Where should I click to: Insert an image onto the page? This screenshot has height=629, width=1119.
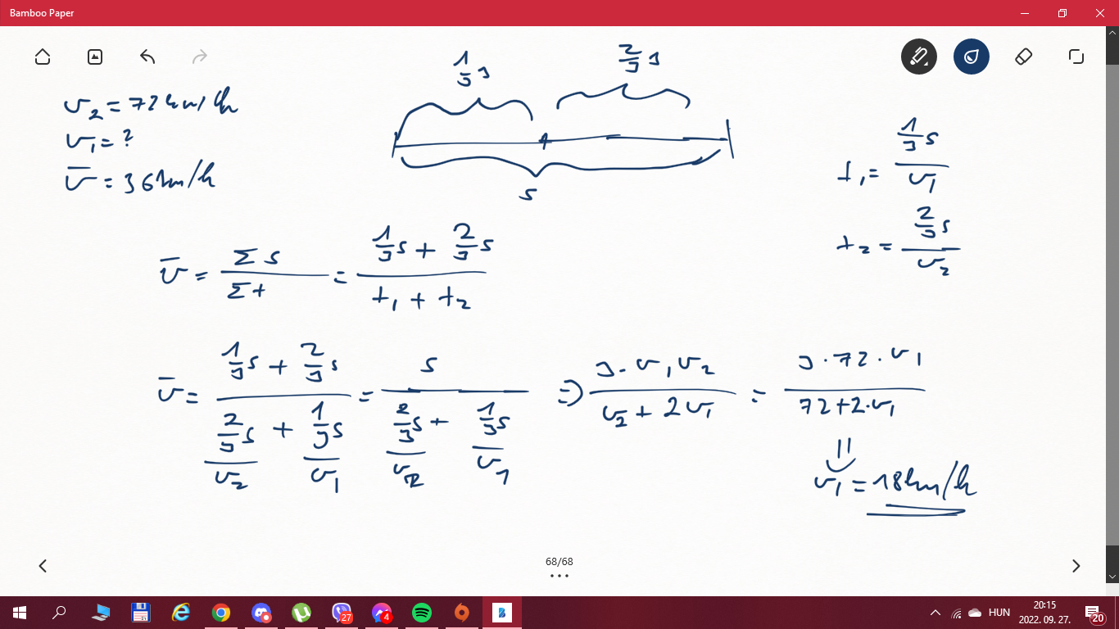95,57
